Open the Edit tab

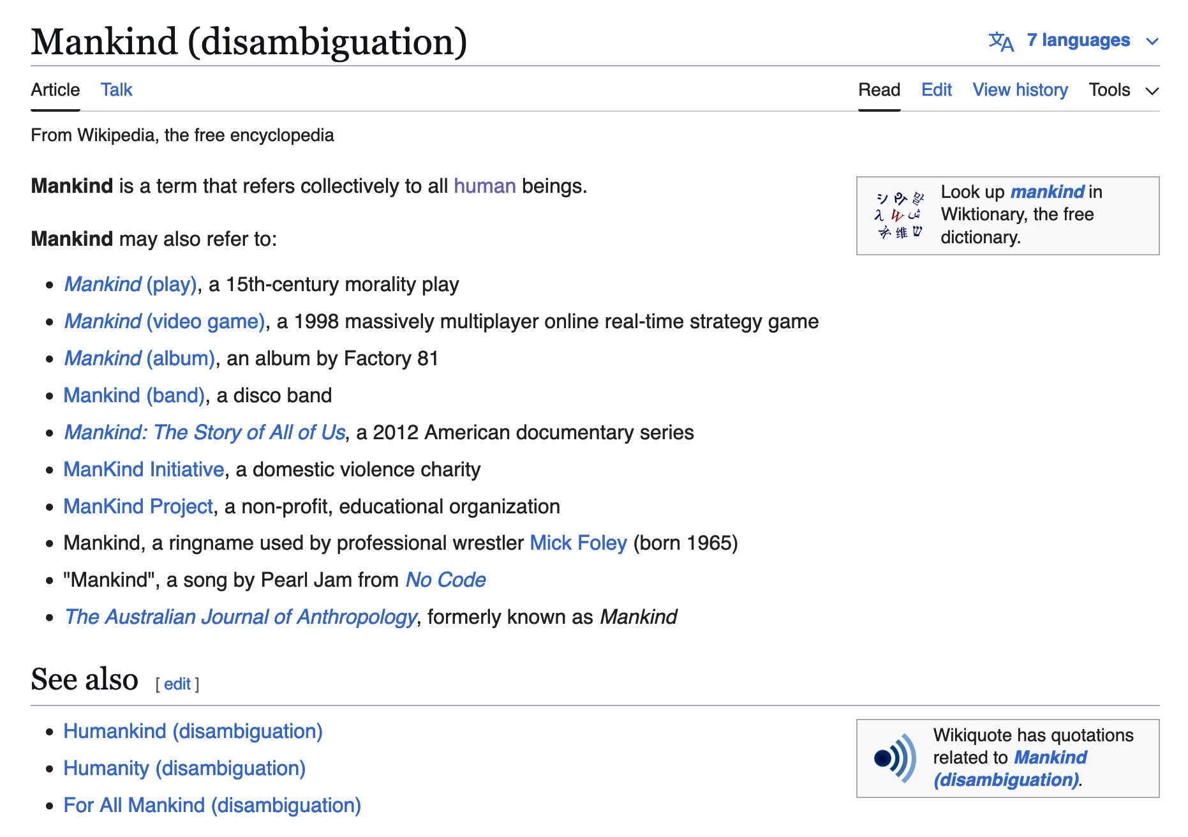click(x=937, y=90)
